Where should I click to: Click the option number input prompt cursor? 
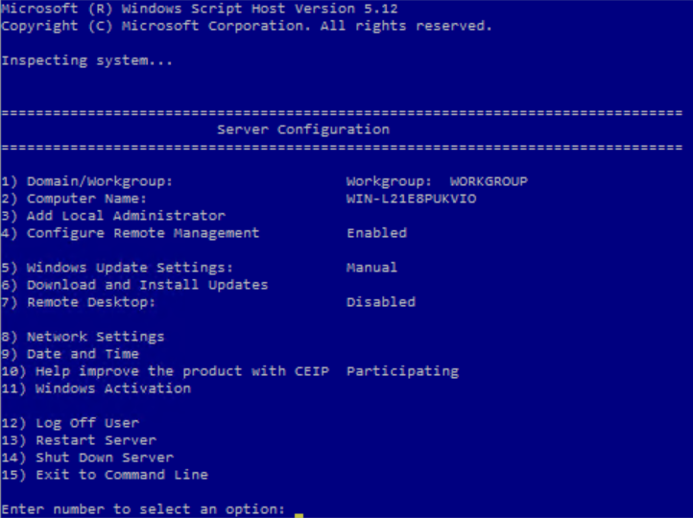click(x=299, y=507)
